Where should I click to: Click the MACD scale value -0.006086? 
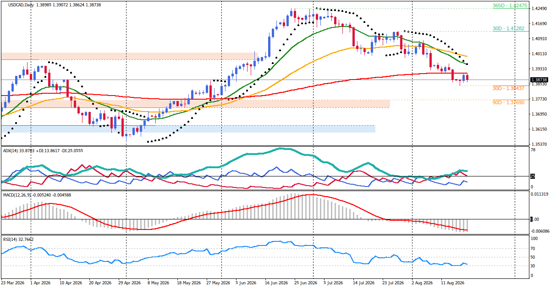(539, 230)
